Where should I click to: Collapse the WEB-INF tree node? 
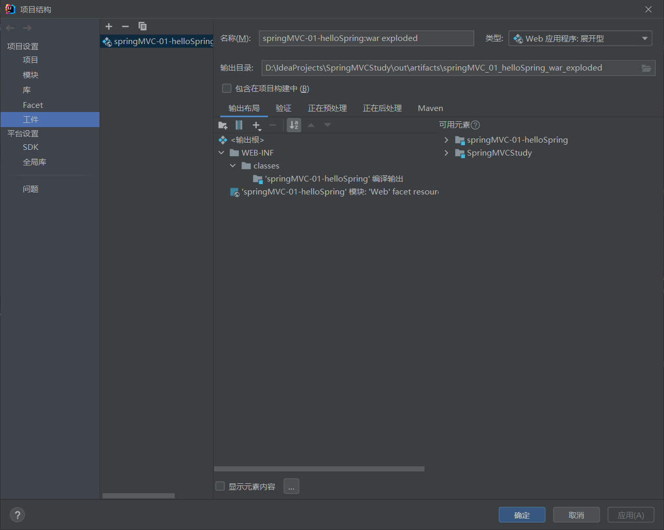[x=221, y=153]
